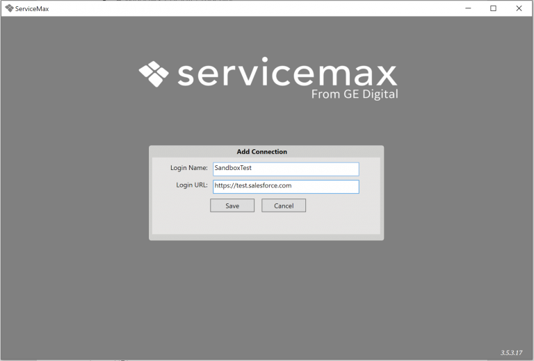Click the ServiceMax title bar icon
The height and width of the screenshot is (361, 534).
coord(9,8)
